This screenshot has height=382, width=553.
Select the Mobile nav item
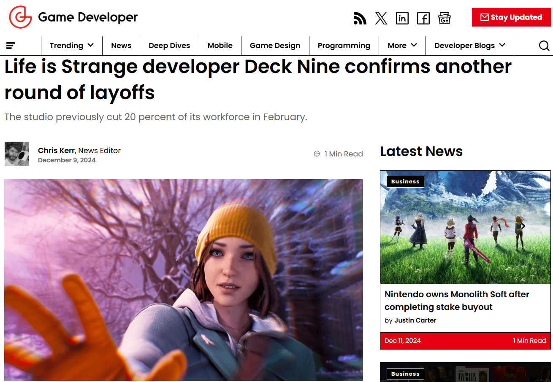[220, 46]
